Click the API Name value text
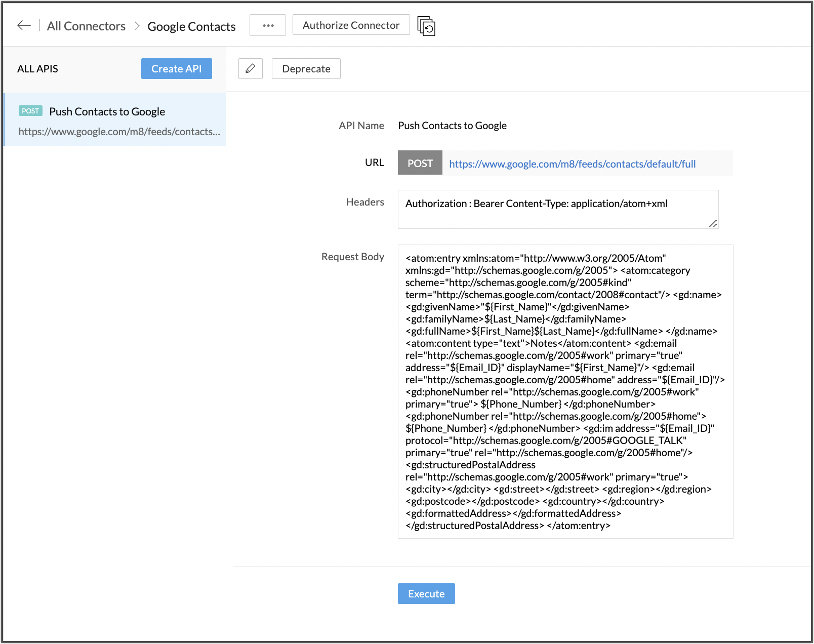 pos(453,126)
